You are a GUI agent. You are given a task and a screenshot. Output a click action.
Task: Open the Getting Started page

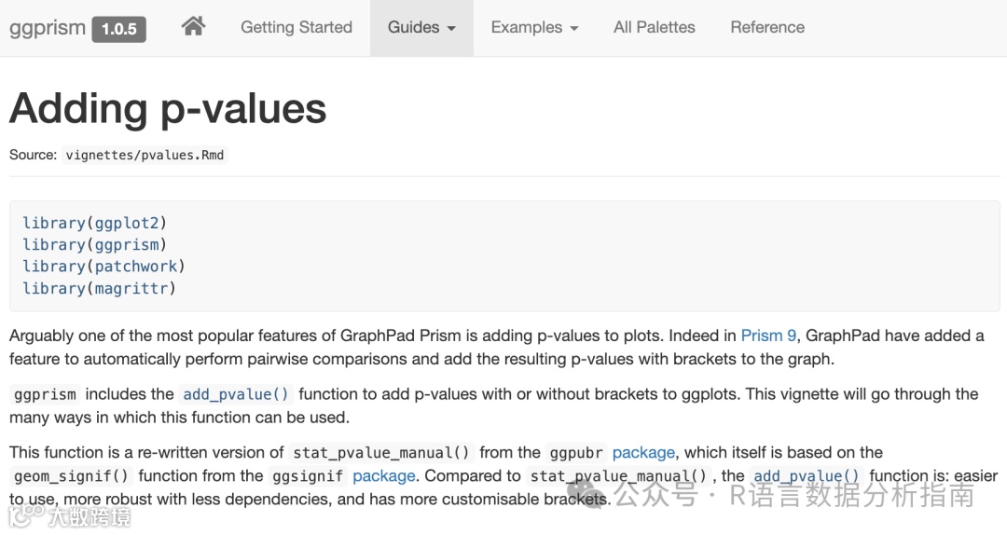pyautogui.click(x=296, y=27)
